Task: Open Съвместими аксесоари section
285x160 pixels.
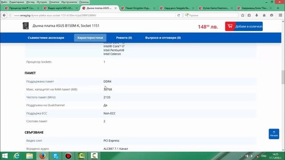Action: (46, 38)
